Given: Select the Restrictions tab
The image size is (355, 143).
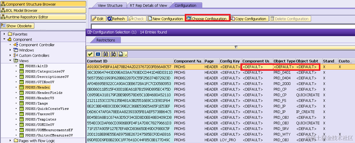Looking at the screenshot, I should [106, 40].
